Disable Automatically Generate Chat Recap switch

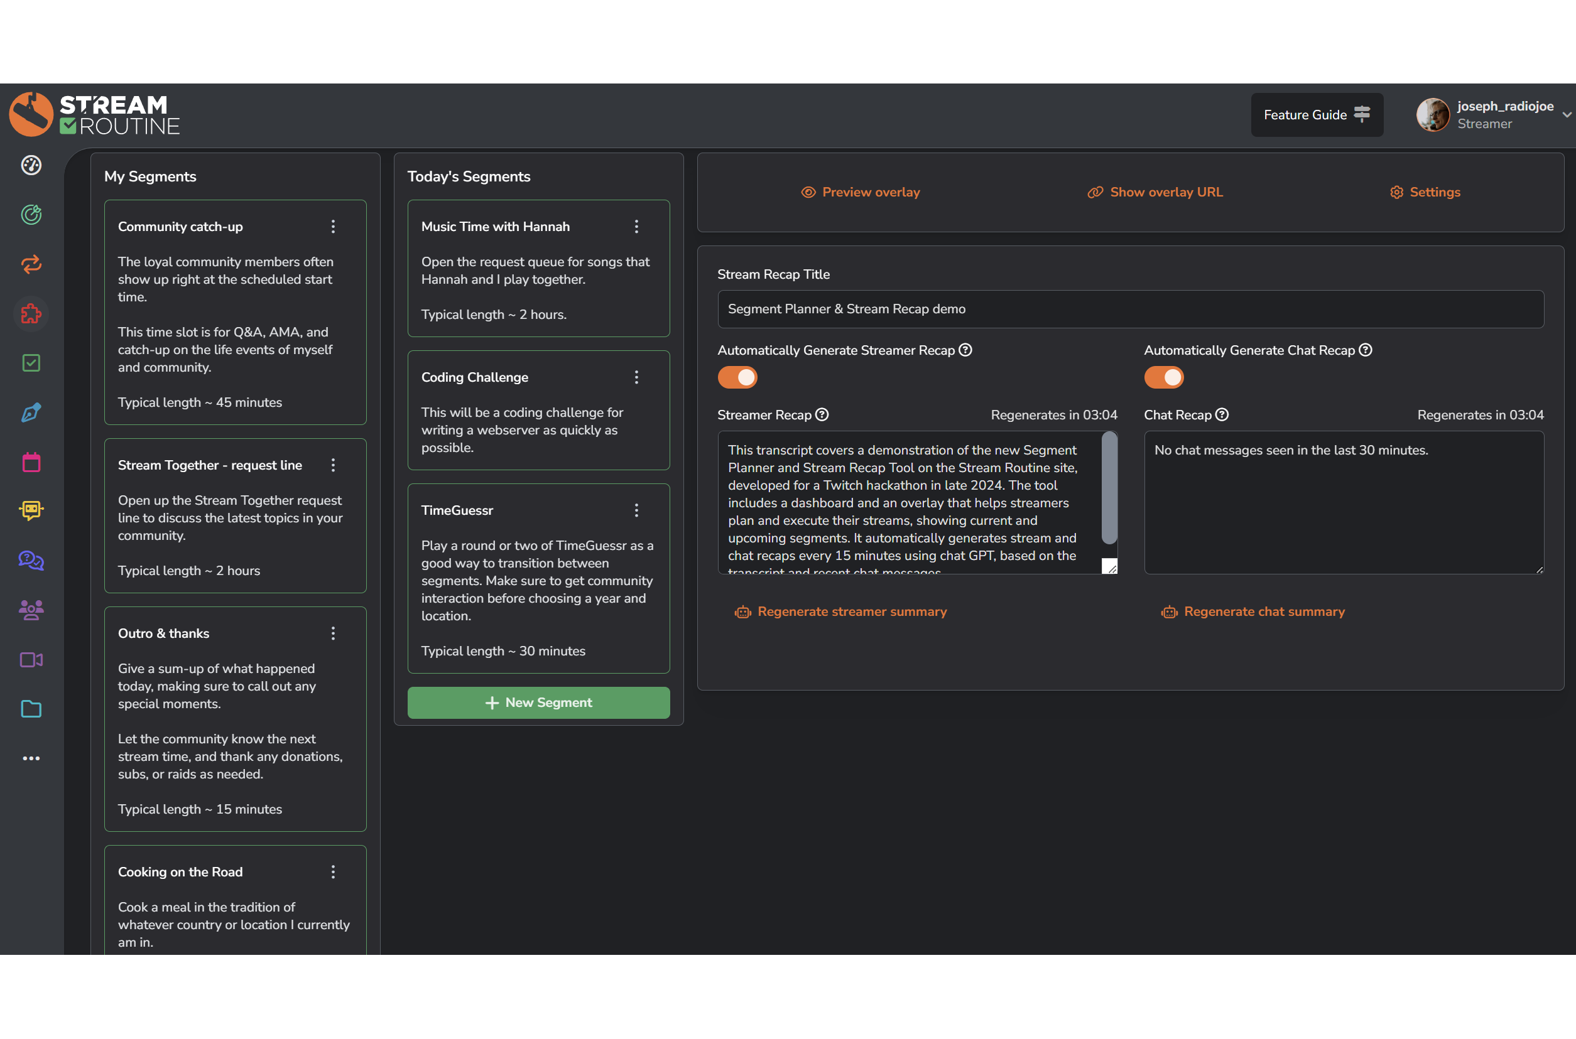click(1163, 378)
